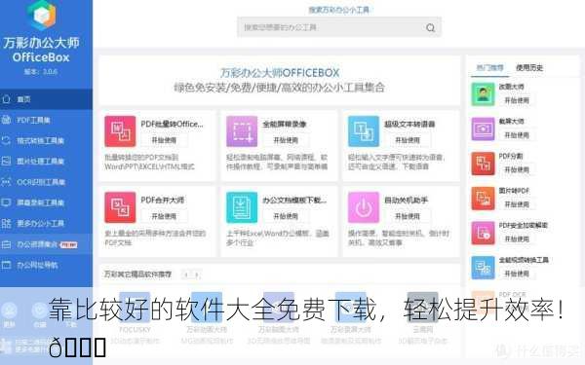Click the magnifier search icon

(430, 28)
